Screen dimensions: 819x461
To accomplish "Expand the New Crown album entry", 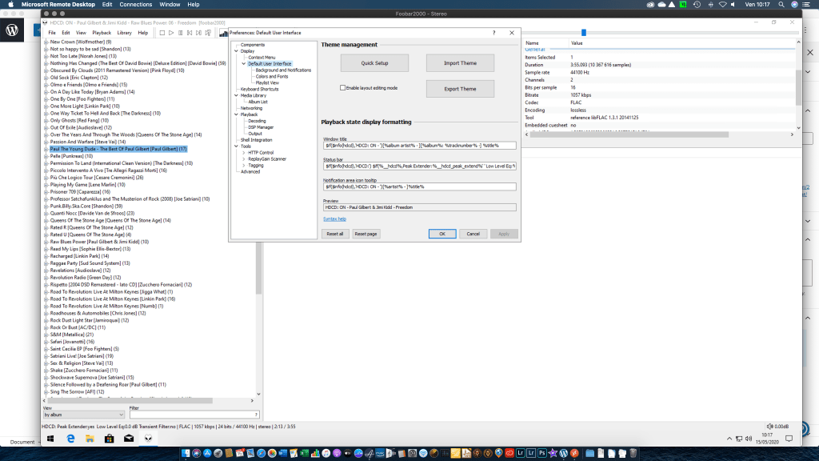I will coord(45,41).
